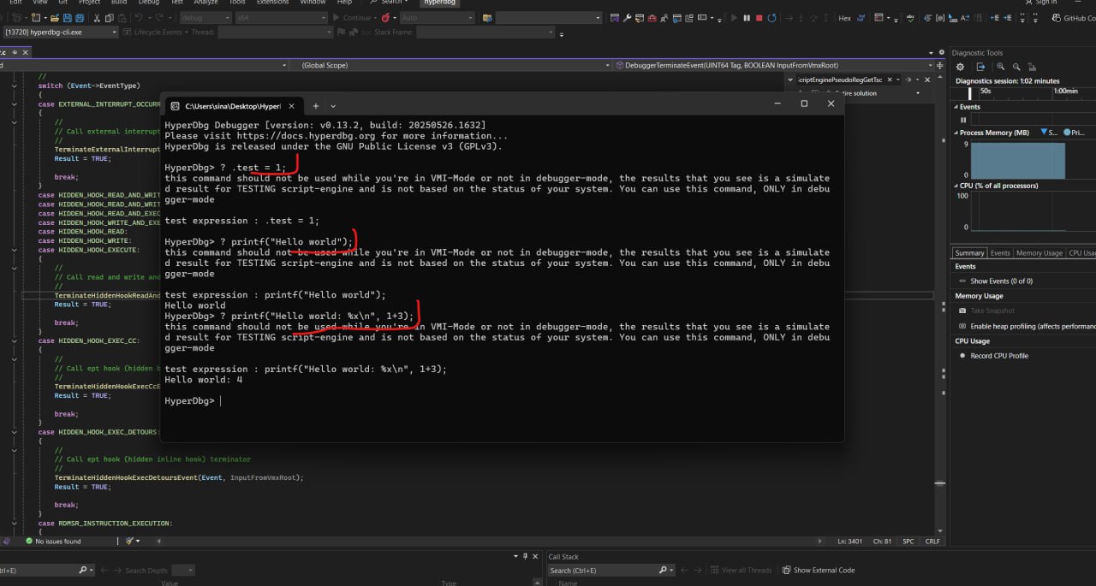
Task: Click the red toolbox icon
Action: pyautogui.click(x=653, y=18)
